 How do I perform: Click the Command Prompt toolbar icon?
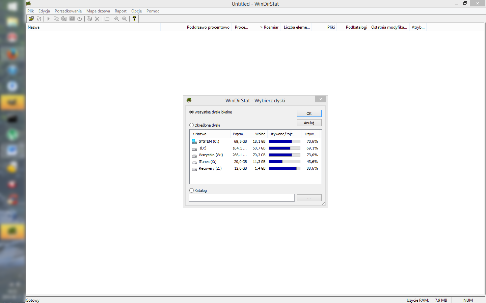(72, 19)
